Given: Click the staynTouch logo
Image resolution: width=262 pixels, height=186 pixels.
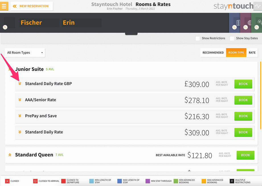Looking at the screenshot, I should click(234, 6).
